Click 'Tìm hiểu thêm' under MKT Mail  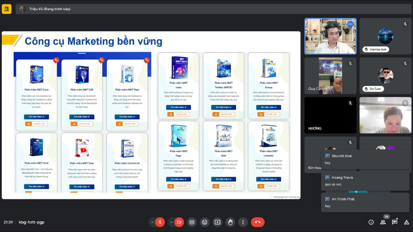point(223,179)
